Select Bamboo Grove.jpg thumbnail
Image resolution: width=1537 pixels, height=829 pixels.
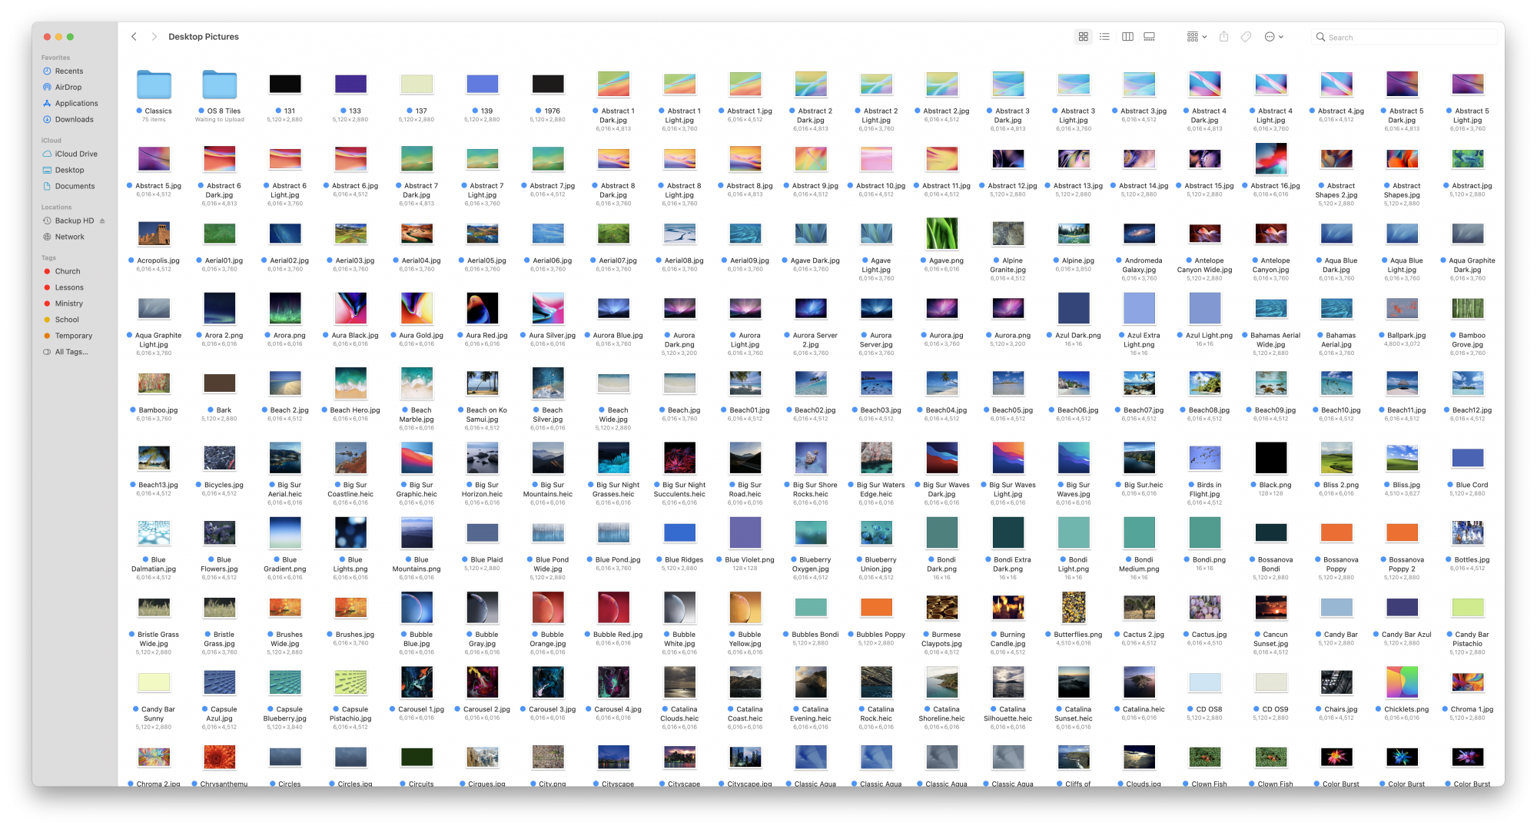point(1468,309)
